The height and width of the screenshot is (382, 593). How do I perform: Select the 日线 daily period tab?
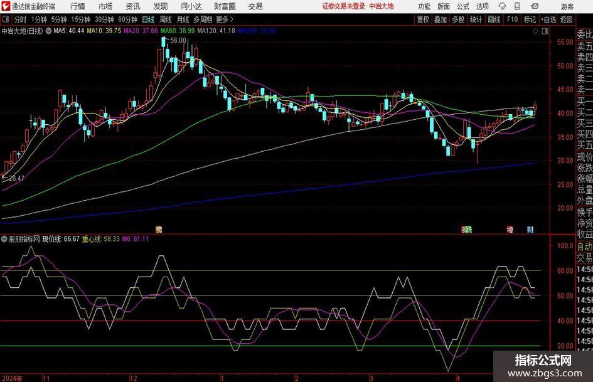(x=148, y=19)
